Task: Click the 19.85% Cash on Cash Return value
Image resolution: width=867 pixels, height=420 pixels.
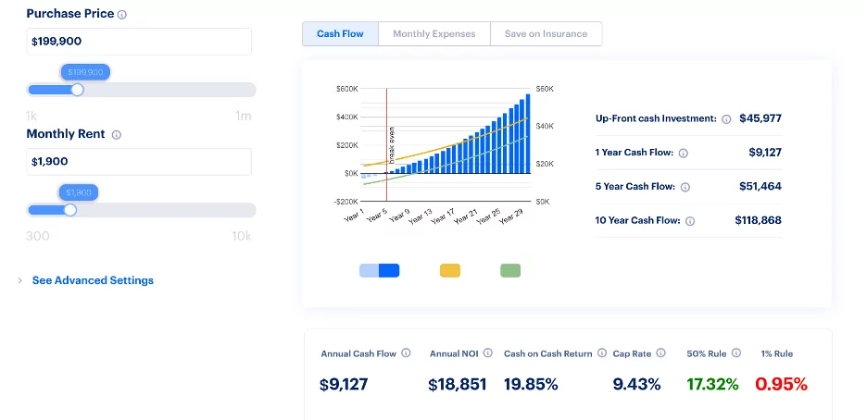Action: click(x=531, y=385)
